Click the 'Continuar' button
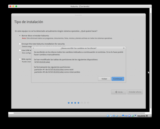This screenshot has height=129, width=160. tap(118, 79)
